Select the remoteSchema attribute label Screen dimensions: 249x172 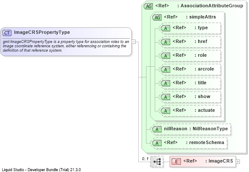(207, 142)
